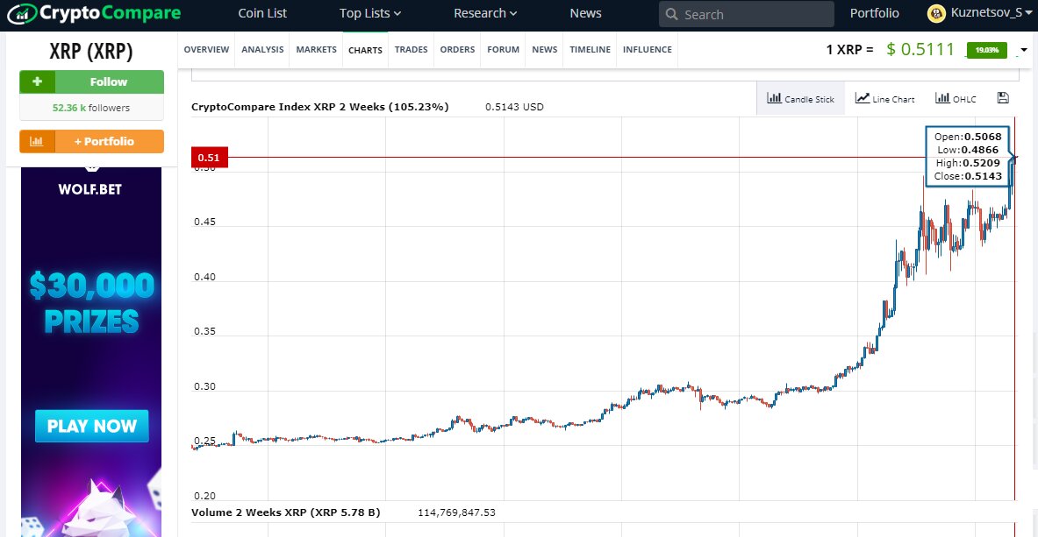Viewport: 1038px width, 537px height.
Task: Open the News nav item
Action: (x=585, y=13)
